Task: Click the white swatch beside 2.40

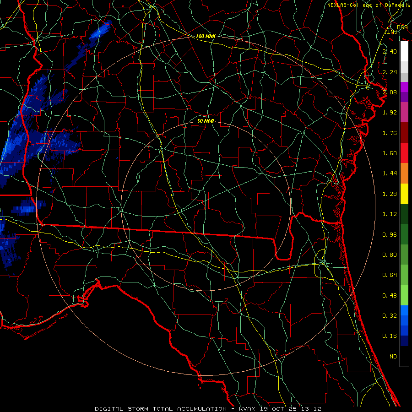Action: click(404, 51)
